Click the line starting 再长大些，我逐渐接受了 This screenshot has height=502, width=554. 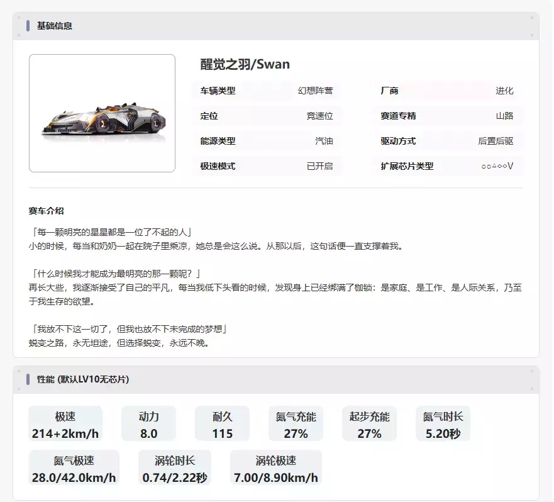[275, 287]
